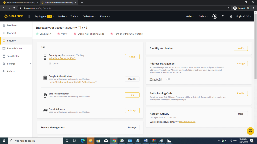Toggle the Whitelist Off switch
Screen dimensions: 257x144
[x=168, y=79]
